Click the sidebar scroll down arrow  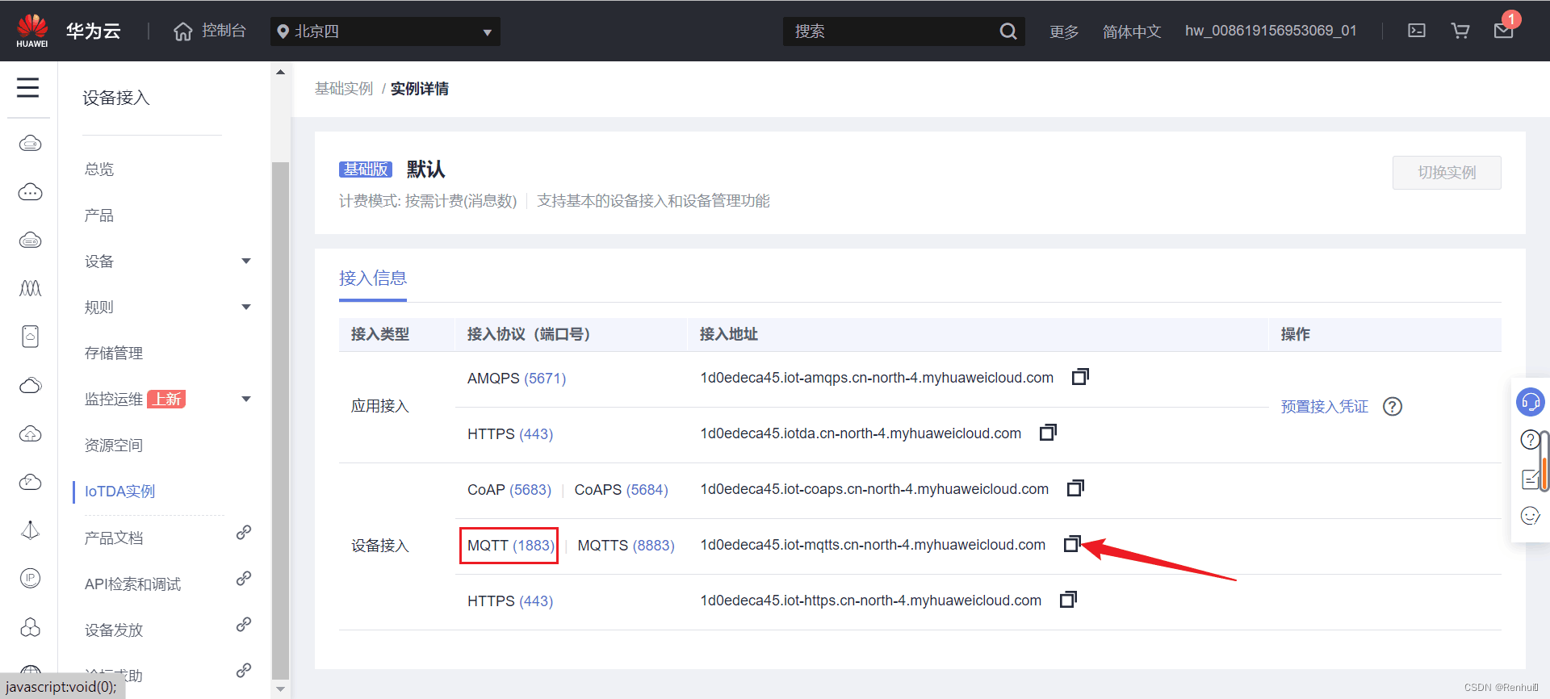click(x=280, y=689)
